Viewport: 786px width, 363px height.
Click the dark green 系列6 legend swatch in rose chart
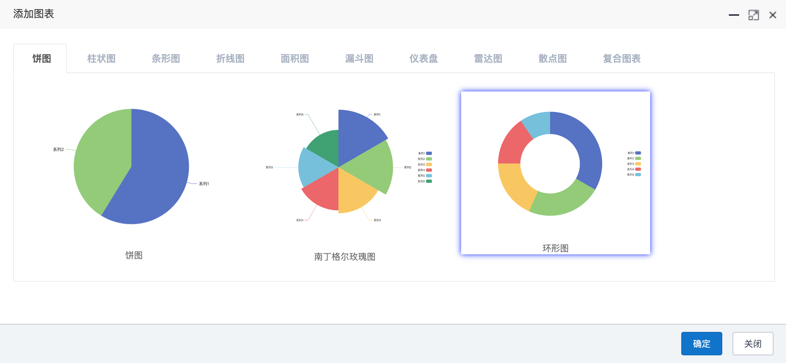429,181
